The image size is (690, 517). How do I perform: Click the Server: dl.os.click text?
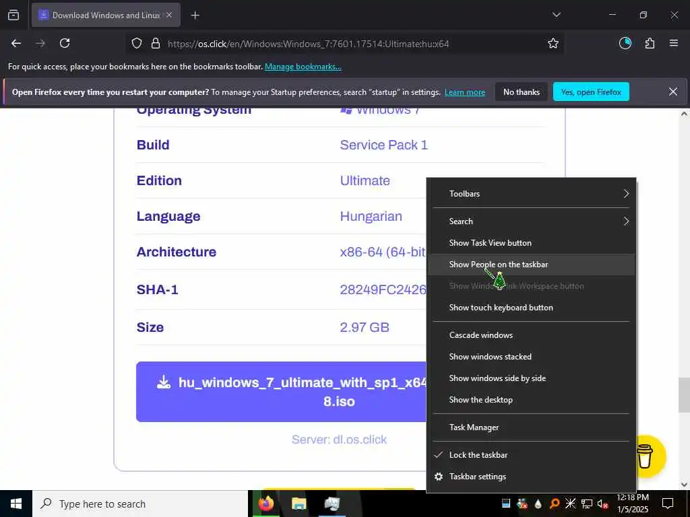[x=340, y=440]
